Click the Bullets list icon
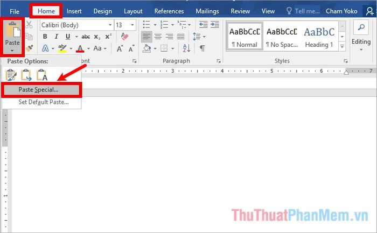Viewport: 377px width, 233px height. coord(146,25)
